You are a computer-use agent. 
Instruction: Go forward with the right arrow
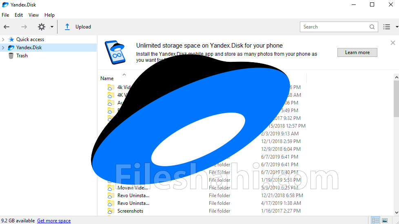(x=24, y=27)
